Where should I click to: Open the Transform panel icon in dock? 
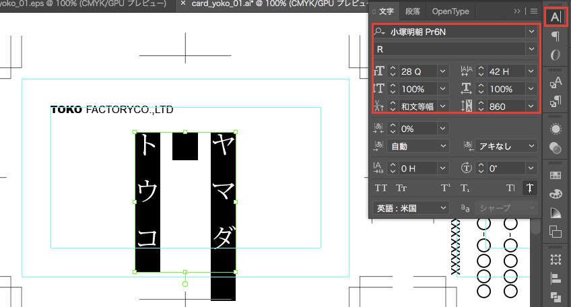pyautogui.click(x=556, y=259)
